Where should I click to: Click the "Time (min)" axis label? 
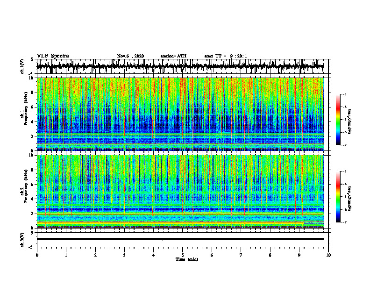[187, 259]
